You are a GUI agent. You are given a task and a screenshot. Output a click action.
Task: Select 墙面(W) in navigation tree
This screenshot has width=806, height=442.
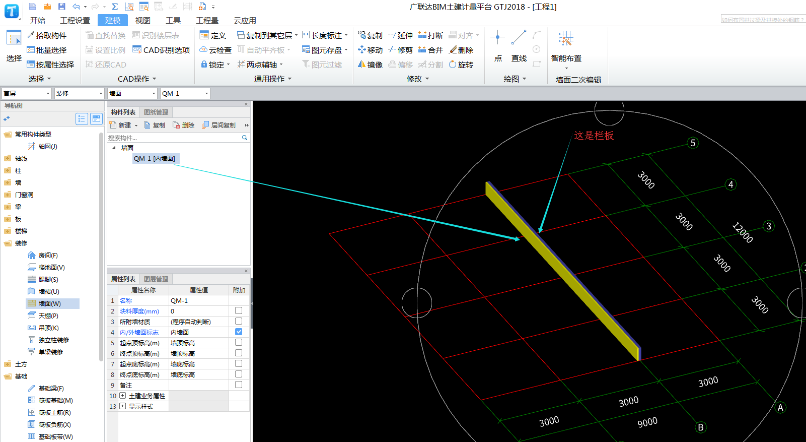tap(52, 303)
